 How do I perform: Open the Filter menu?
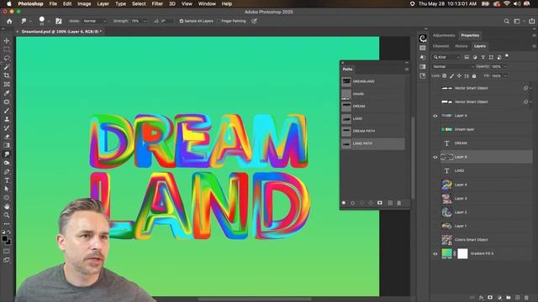[157, 3]
